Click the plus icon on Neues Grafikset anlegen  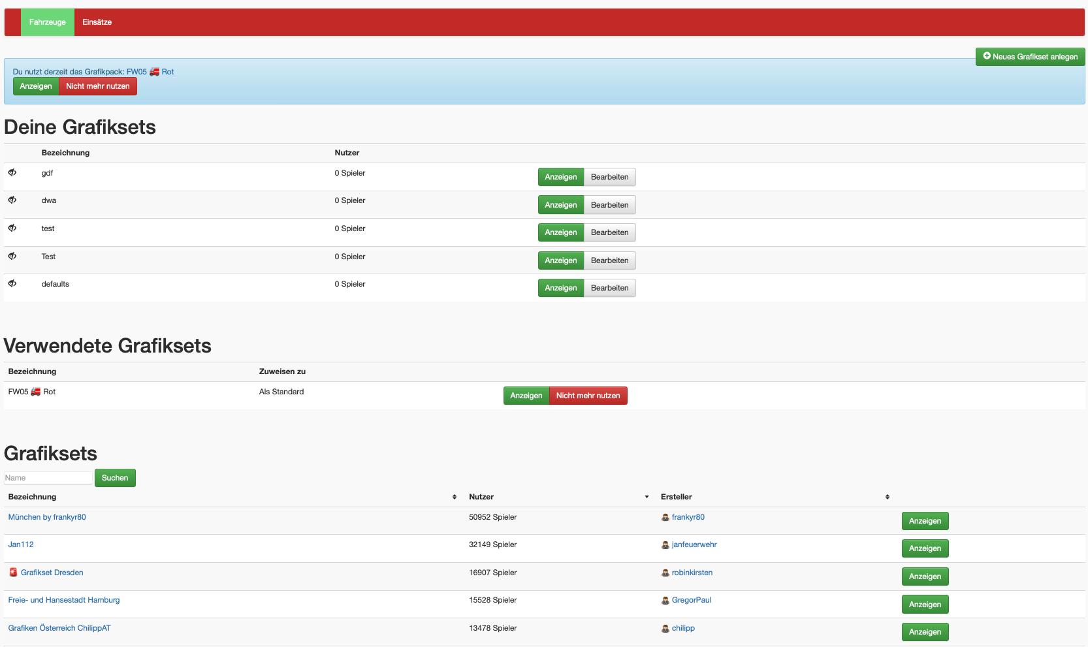[987, 56]
